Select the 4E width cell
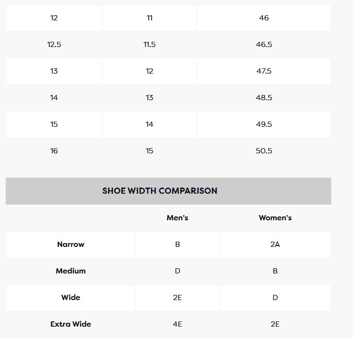Screen dimensions: 353x339 point(177,324)
